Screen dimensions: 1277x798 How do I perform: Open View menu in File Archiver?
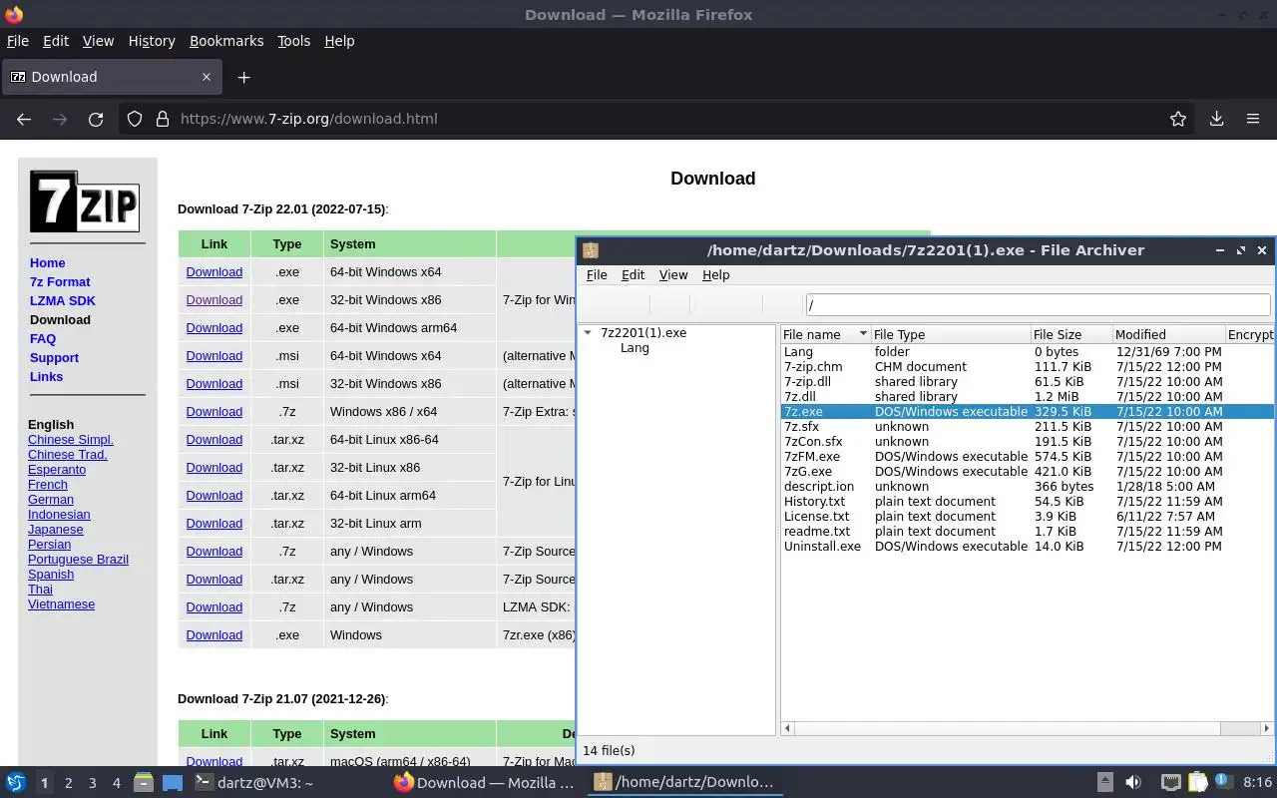click(673, 275)
